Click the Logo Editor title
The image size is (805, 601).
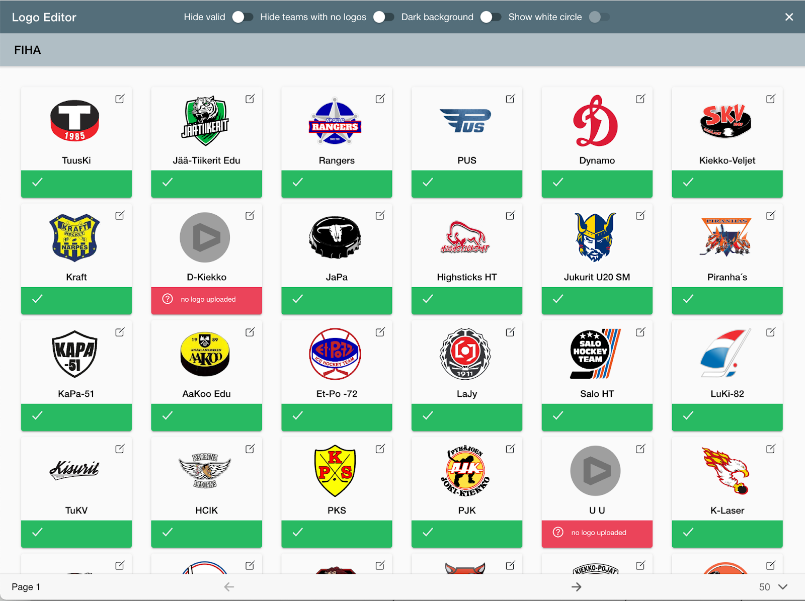pos(44,17)
